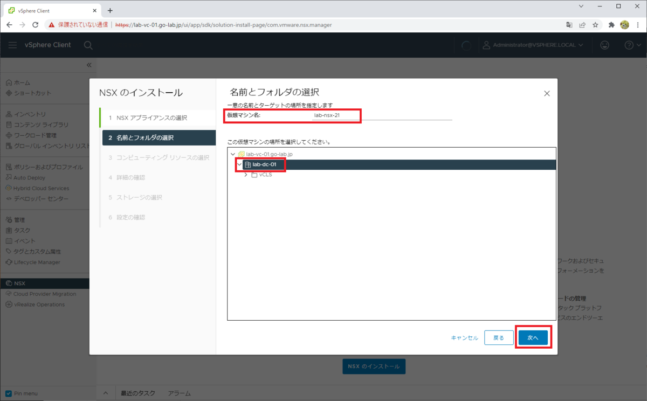Open a new browser tab with plus
647x401 pixels.
click(110, 10)
